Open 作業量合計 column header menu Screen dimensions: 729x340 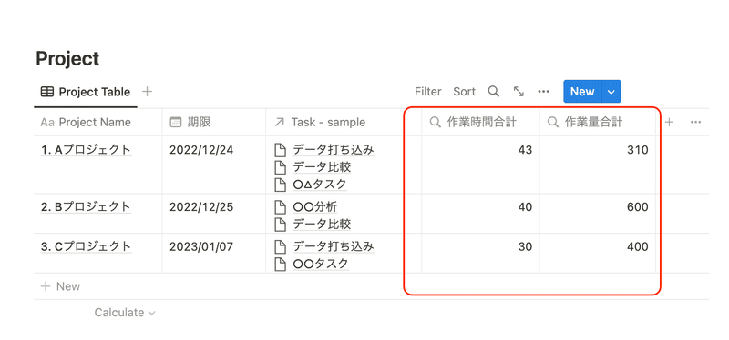[x=598, y=123]
